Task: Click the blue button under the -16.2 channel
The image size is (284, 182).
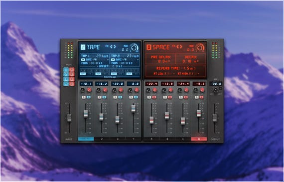Action: coord(104,97)
